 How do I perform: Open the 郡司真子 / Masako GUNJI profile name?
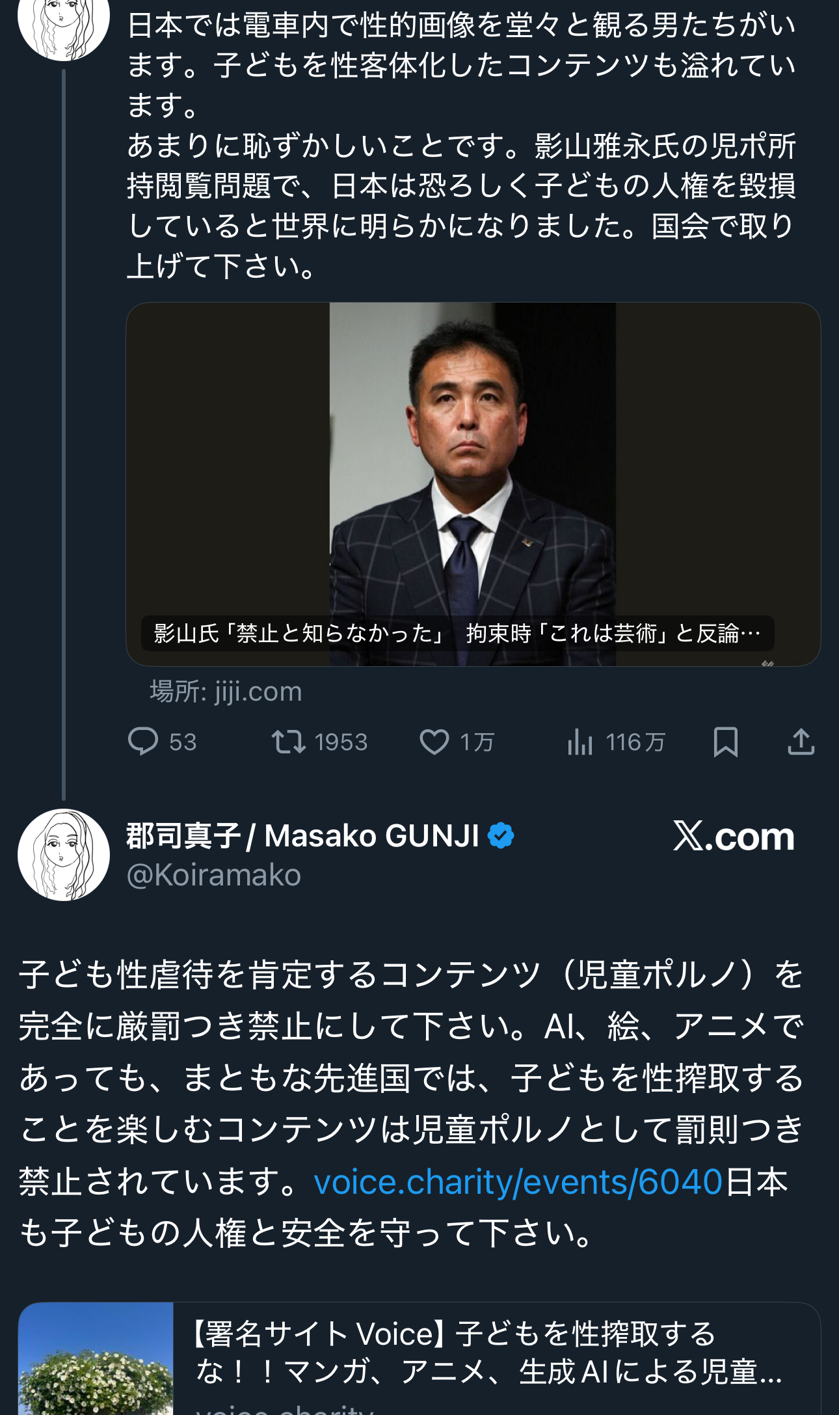pyautogui.click(x=302, y=836)
